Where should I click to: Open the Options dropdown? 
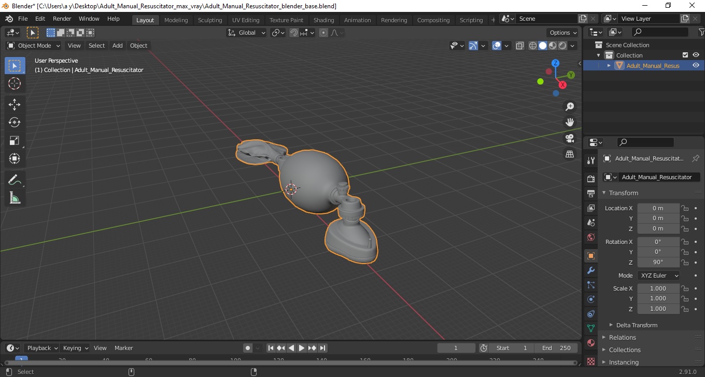(x=563, y=33)
